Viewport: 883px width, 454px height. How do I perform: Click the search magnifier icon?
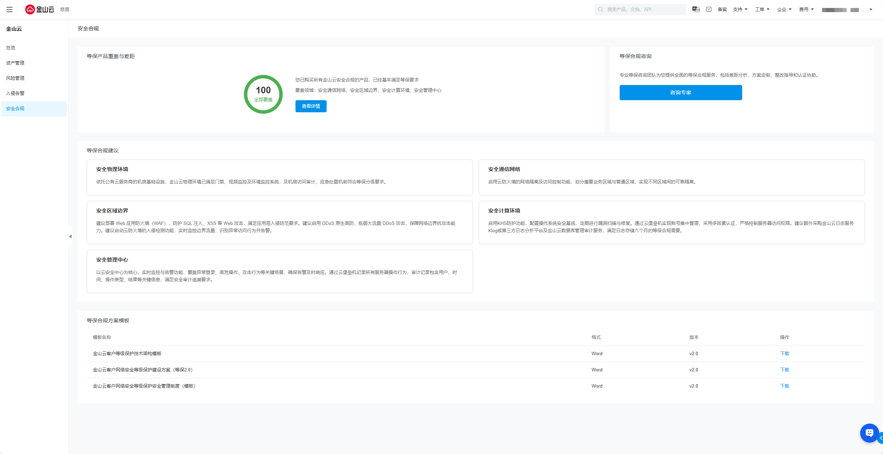601,9
